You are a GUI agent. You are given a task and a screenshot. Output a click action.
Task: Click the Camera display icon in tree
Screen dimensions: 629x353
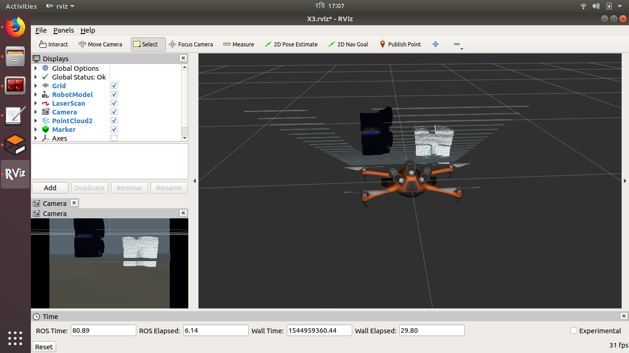(x=45, y=112)
